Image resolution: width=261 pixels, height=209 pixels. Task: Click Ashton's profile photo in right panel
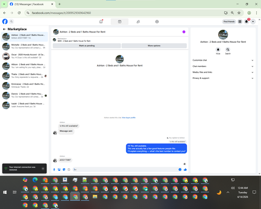pos(223,34)
